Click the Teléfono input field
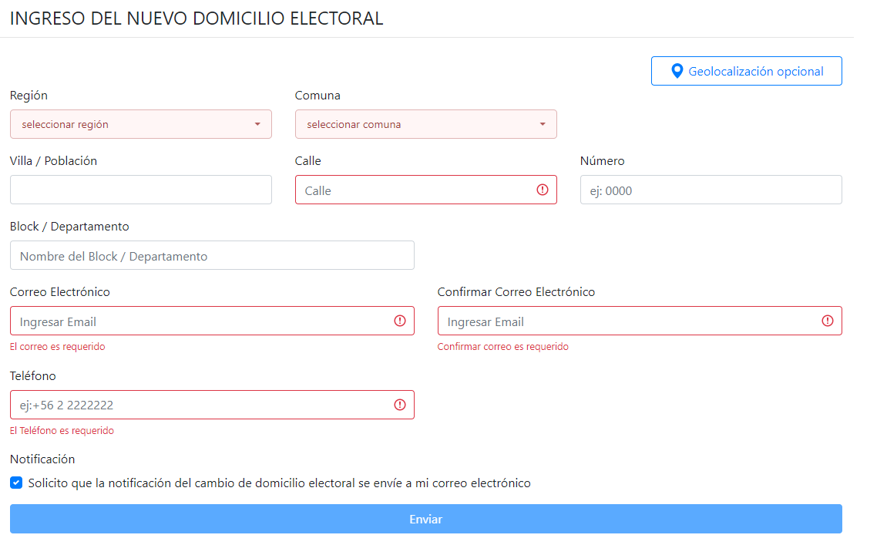Image resolution: width=887 pixels, height=545 pixels. (200, 405)
